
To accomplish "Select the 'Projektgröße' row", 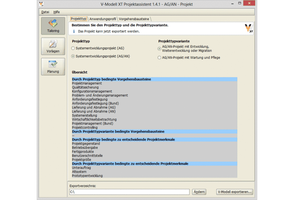I will tap(154, 160).
